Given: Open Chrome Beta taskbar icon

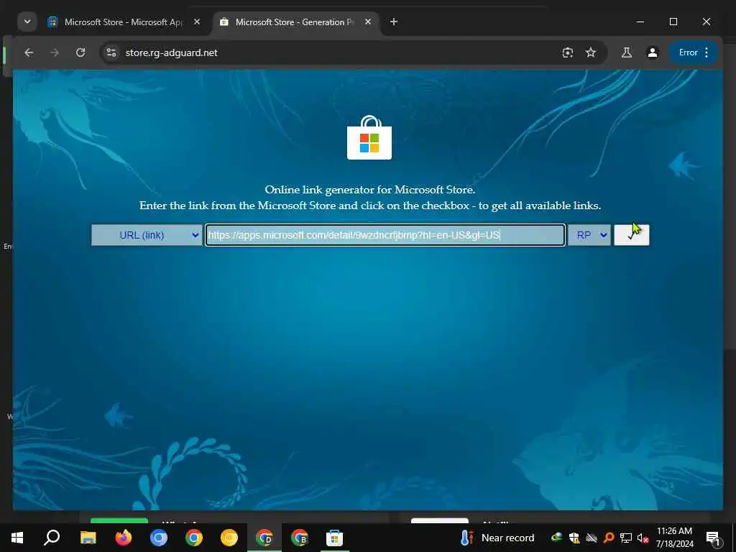Looking at the screenshot, I should (x=300, y=538).
